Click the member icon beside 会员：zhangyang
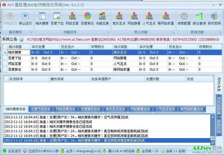The height and width of the screenshot is (155, 224). coord(62,151)
